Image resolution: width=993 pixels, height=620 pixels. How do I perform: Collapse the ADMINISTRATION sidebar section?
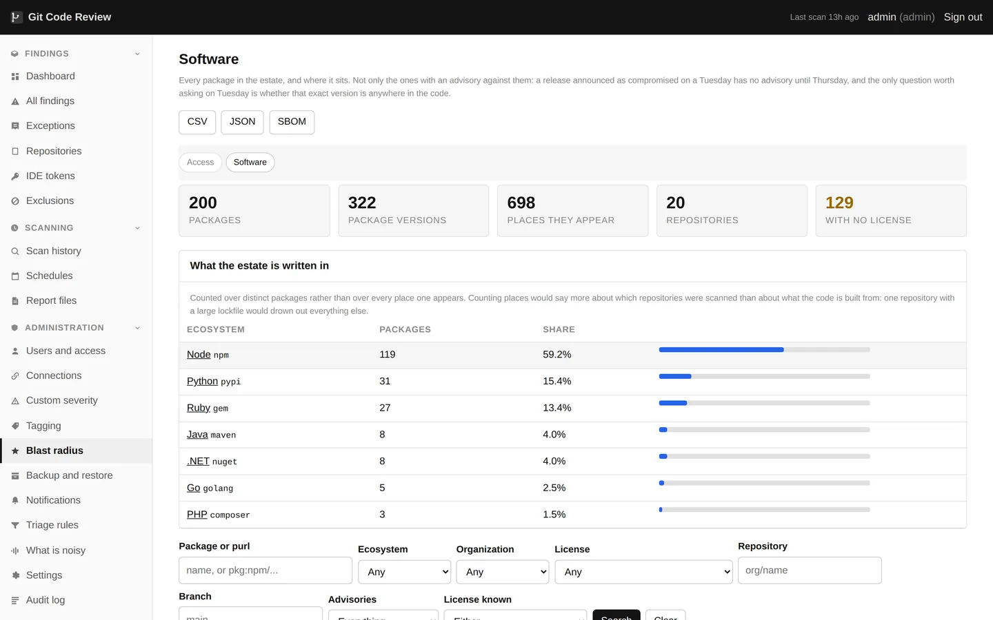tap(137, 328)
